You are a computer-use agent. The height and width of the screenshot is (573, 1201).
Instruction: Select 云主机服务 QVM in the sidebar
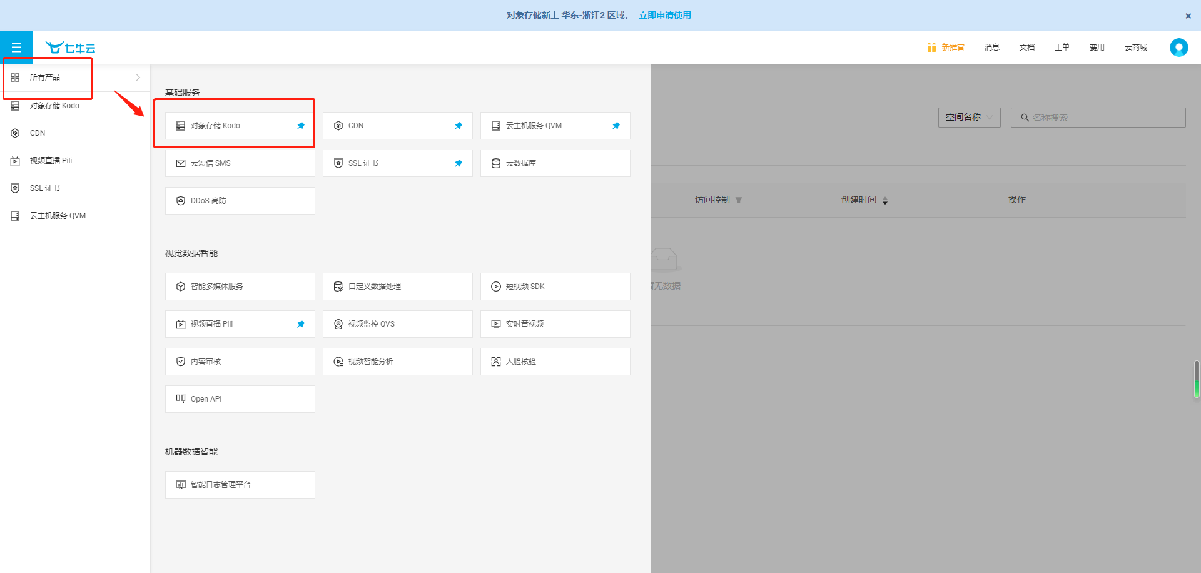click(x=75, y=216)
